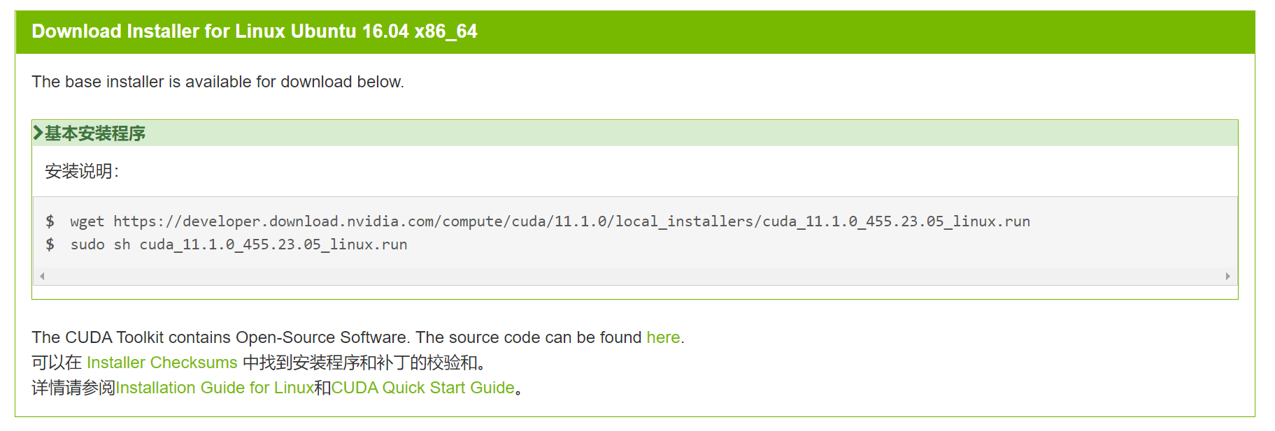Click the green Download Installer header title
Screen dimensions: 1275x431
tap(254, 31)
